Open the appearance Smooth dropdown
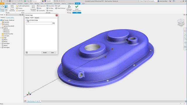Image resolution: width=187 pixels, height=105 pixels. pos(53,1)
